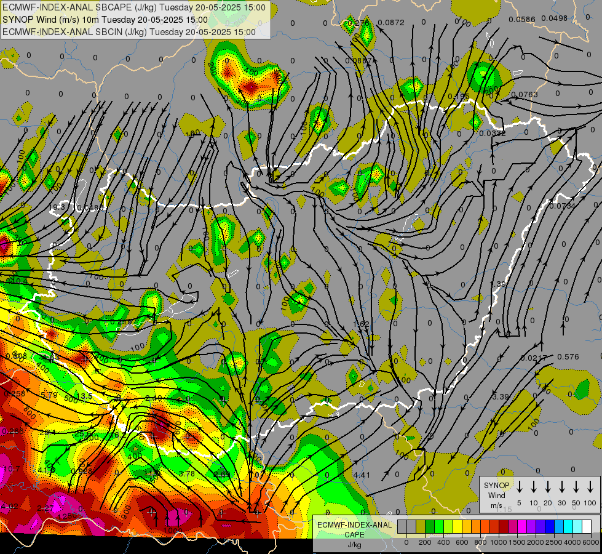Click the 19.3 value on the map

[x=57, y=207]
